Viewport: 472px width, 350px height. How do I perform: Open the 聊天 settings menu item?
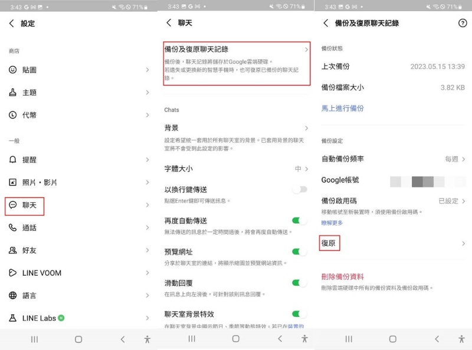(29, 205)
